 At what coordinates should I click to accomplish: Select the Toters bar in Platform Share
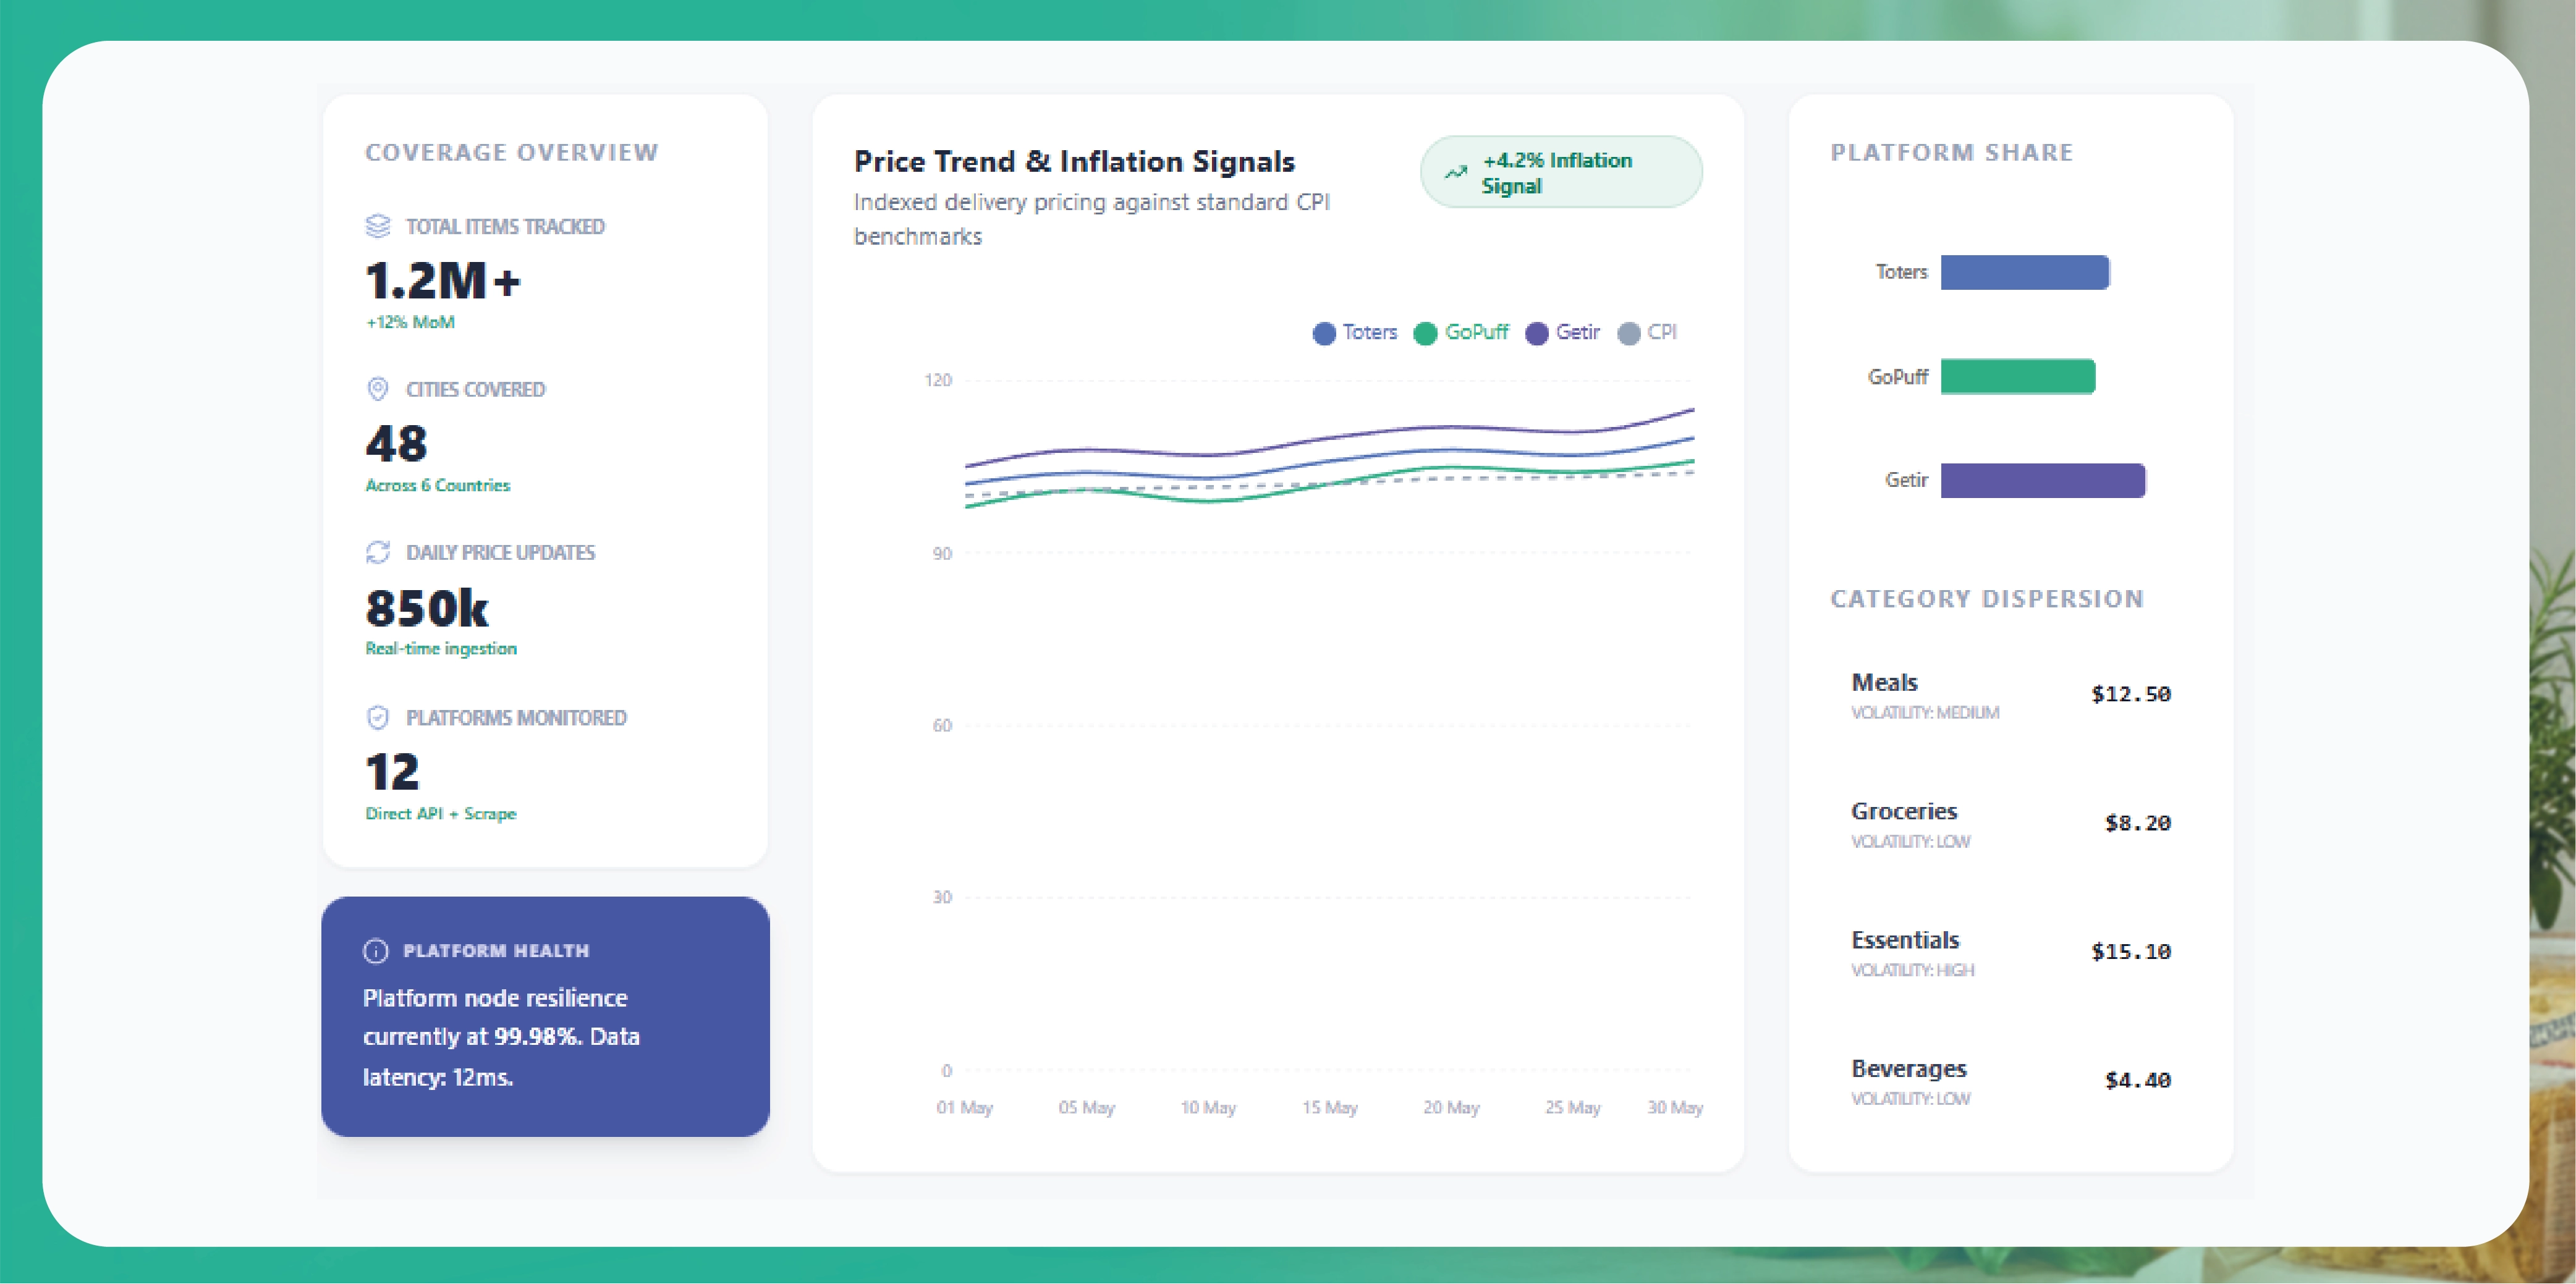tap(2025, 272)
